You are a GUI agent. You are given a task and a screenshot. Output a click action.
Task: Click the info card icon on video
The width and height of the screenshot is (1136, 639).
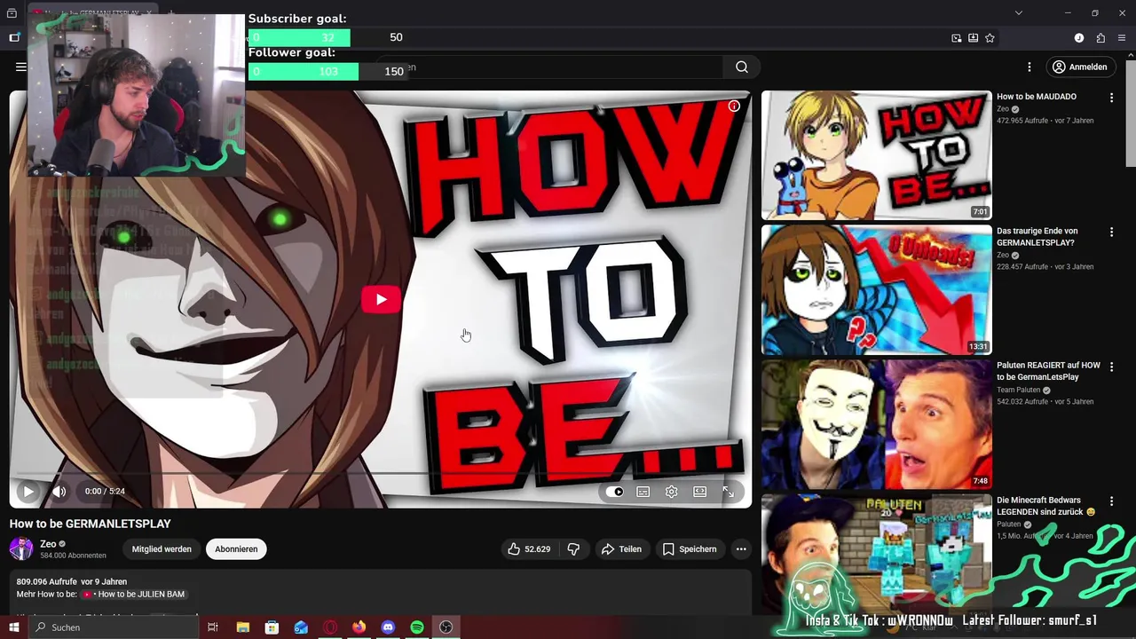[734, 106]
